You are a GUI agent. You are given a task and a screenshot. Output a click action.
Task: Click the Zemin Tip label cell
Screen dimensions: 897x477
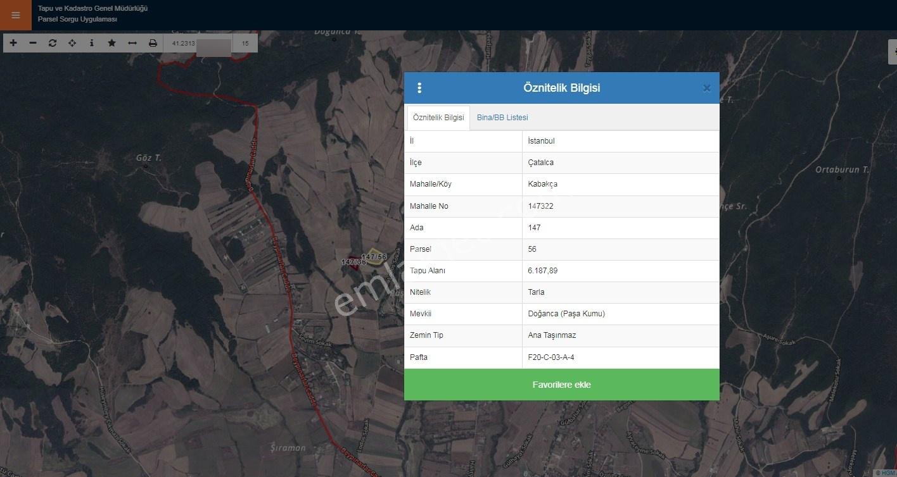click(x=463, y=335)
